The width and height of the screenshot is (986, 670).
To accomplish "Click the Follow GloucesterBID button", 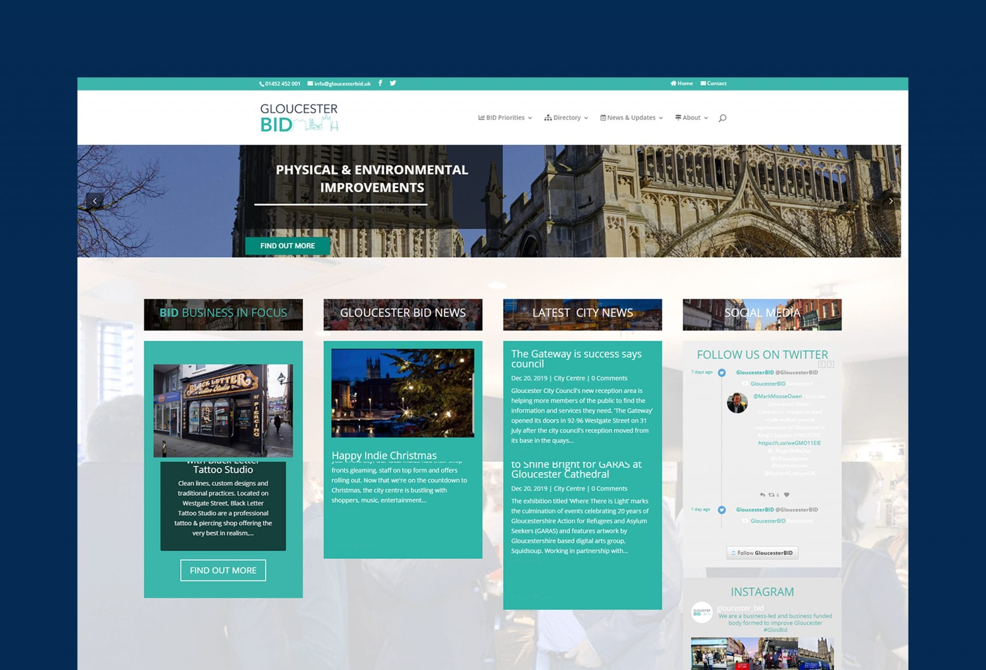I will pos(762,553).
